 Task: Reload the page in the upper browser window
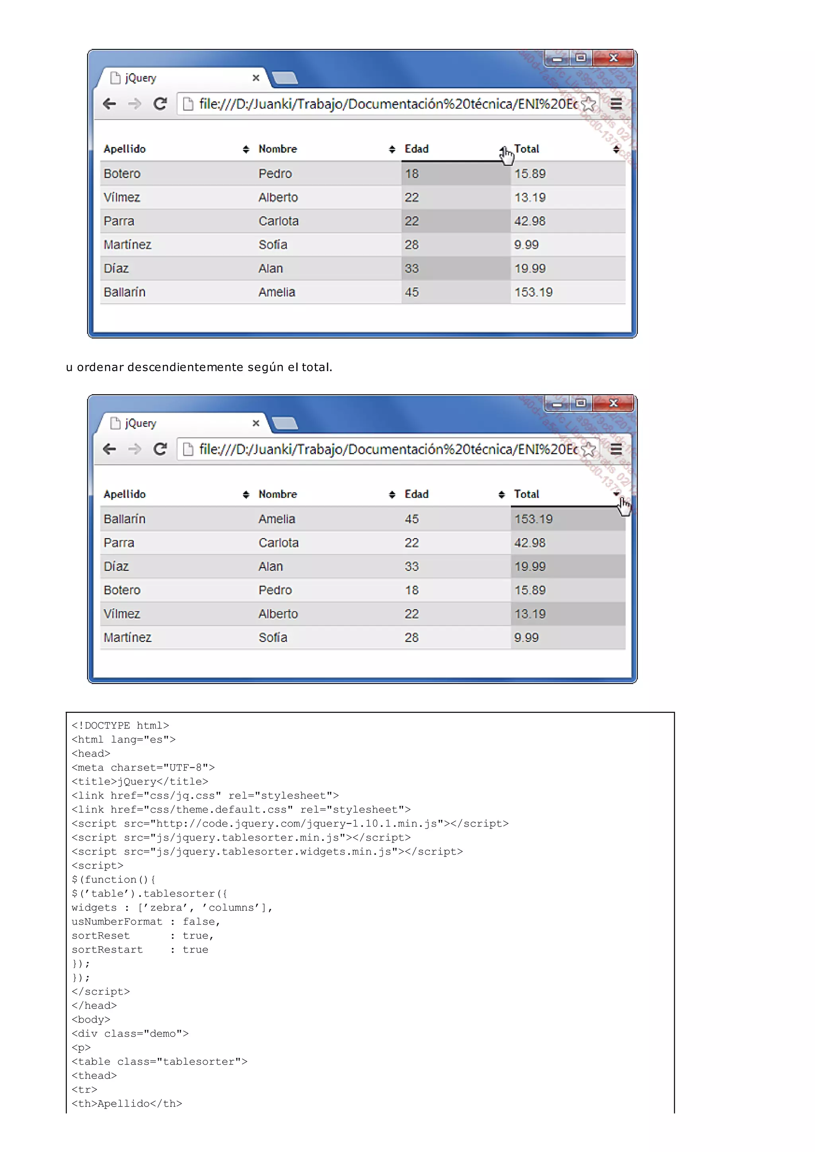160,104
